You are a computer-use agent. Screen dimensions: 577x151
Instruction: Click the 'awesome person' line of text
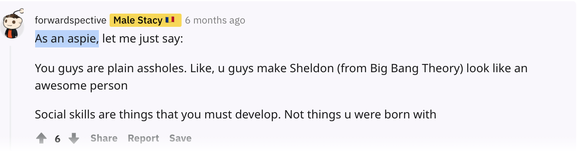click(x=81, y=86)
